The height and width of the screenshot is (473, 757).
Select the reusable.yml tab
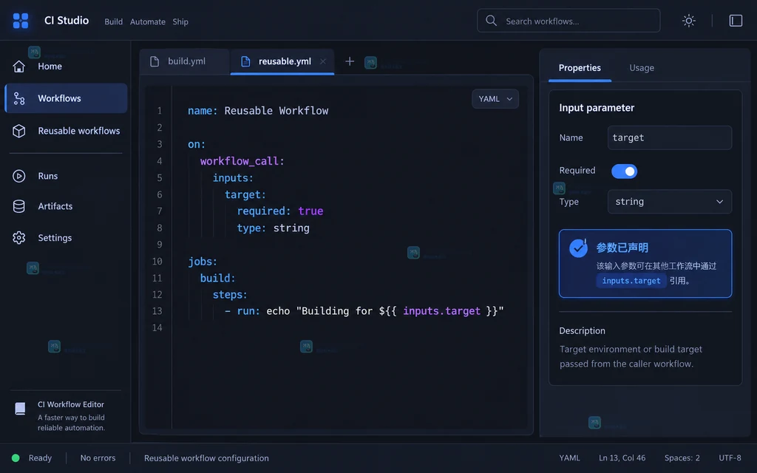(282, 61)
